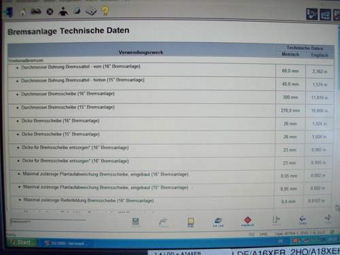This screenshot has height=255, width=340.
Task: Click the 40,0 mm metric value
Action: point(290,84)
